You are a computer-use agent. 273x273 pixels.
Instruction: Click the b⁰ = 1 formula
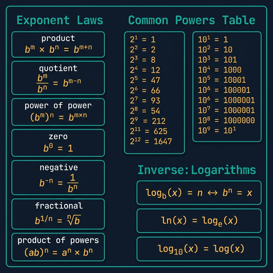(x=58, y=148)
